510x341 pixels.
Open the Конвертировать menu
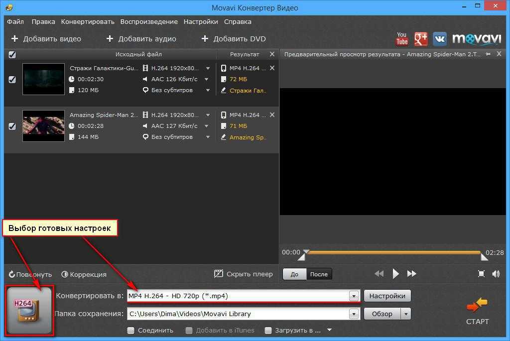pyautogui.click(x=88, y=22)
